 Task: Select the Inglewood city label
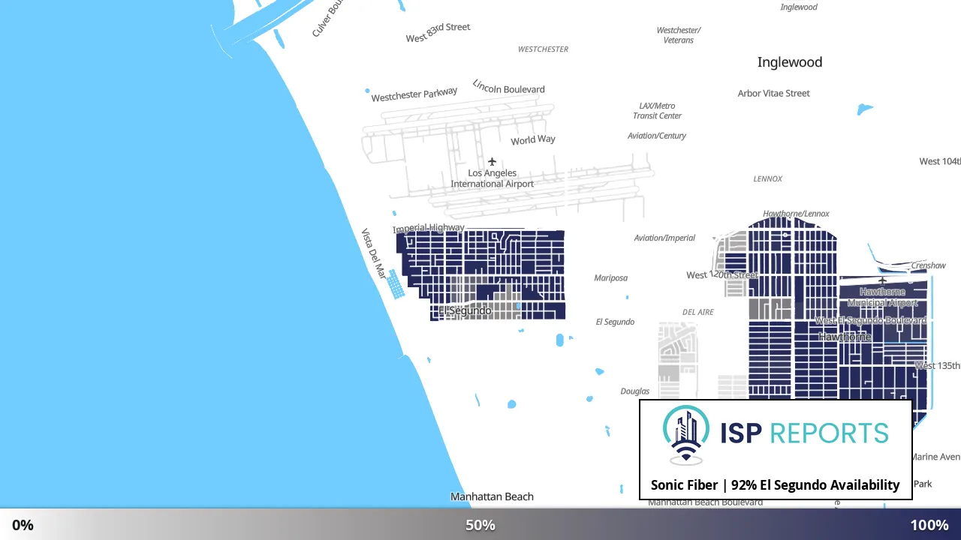click(x=790, y=62)
